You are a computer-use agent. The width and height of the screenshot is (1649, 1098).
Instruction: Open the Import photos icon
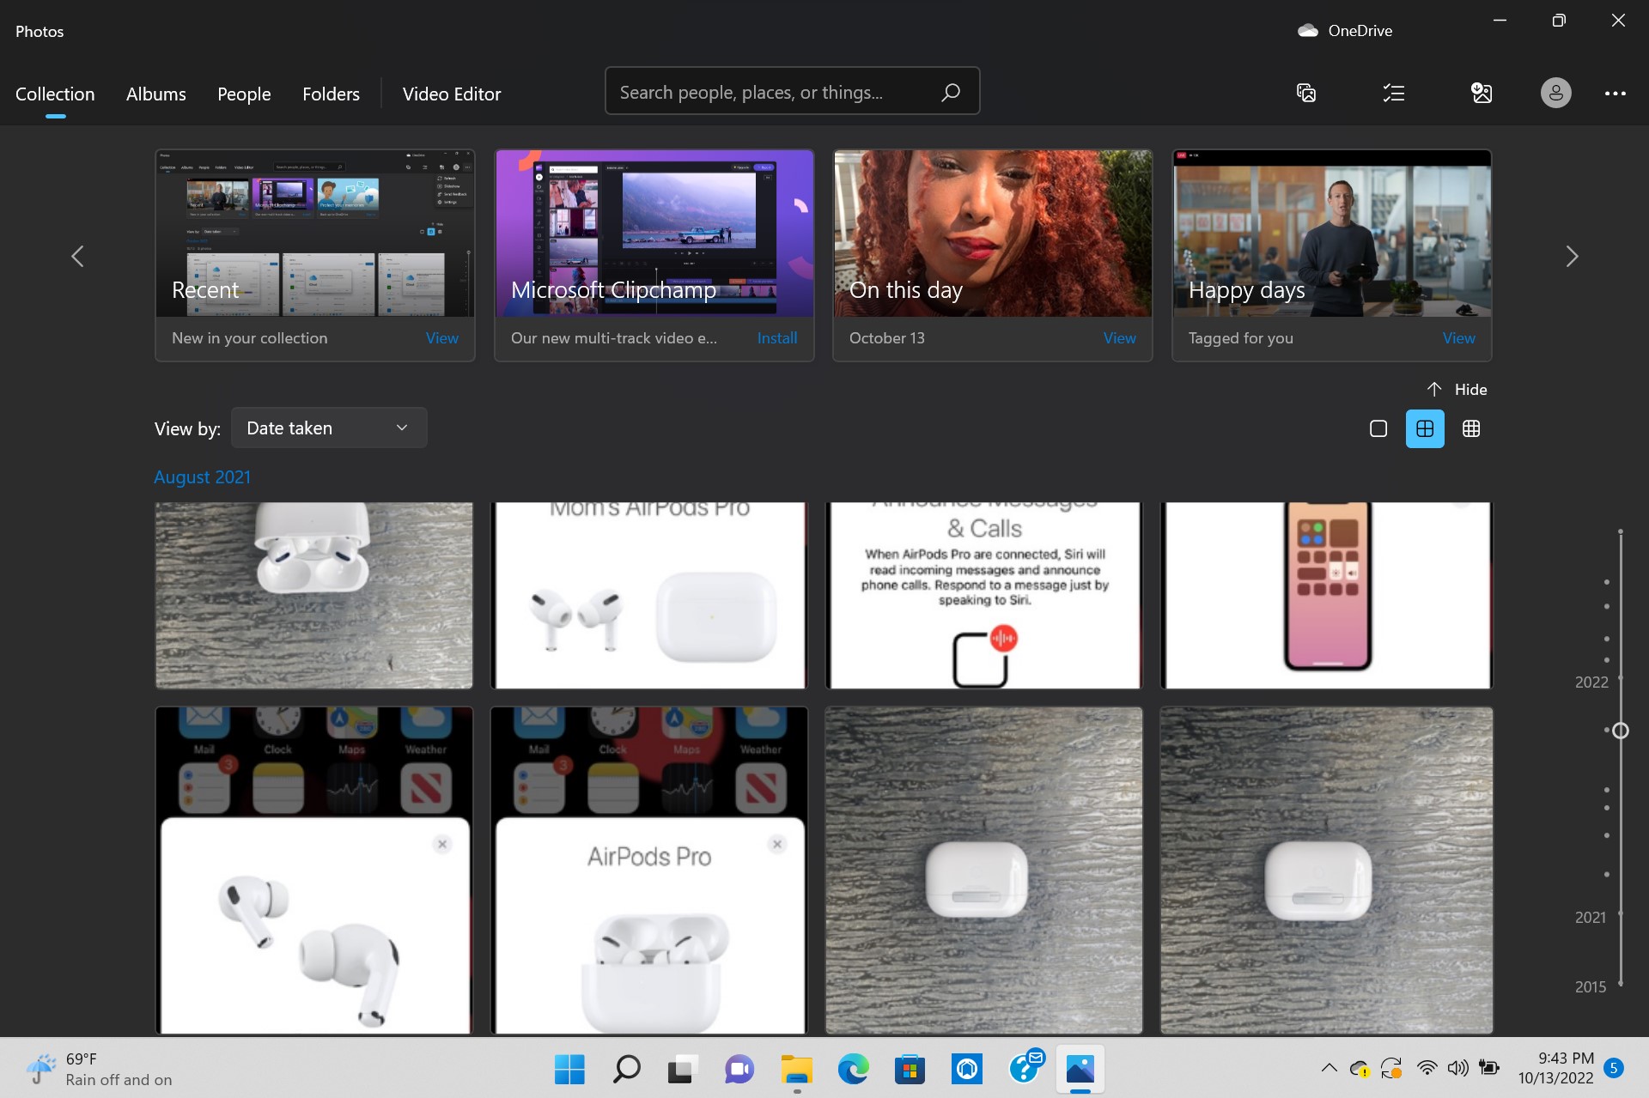click(1482, 93)
